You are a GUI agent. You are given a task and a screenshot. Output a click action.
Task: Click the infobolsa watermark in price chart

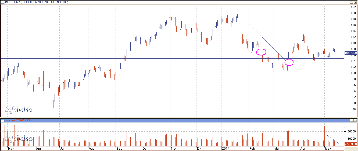coord(19,110)
